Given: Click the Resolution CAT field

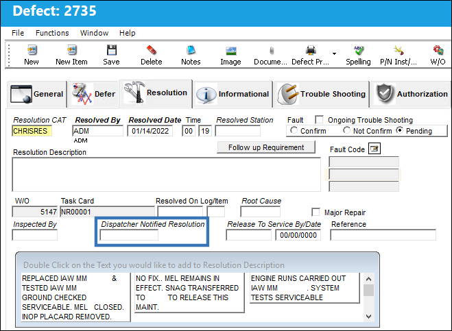Looking at the screenshot, I should tap(32, 131).
